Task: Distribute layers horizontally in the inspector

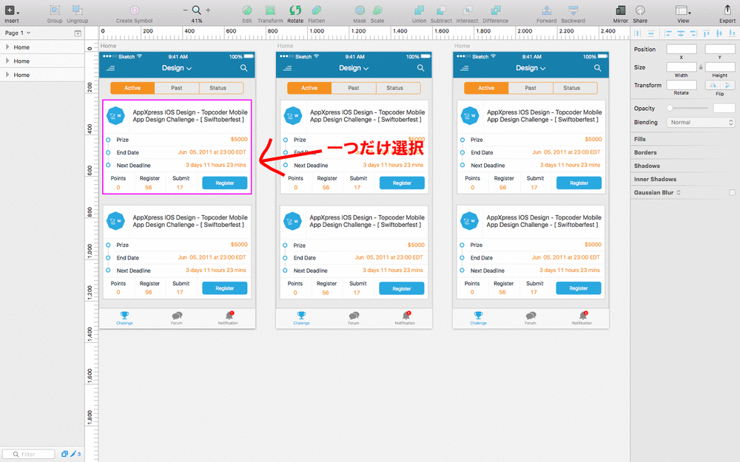Action: (x=637, y=33)
